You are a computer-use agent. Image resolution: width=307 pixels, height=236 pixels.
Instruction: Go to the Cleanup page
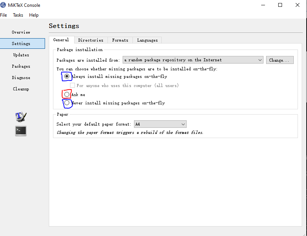pos(21,89)
